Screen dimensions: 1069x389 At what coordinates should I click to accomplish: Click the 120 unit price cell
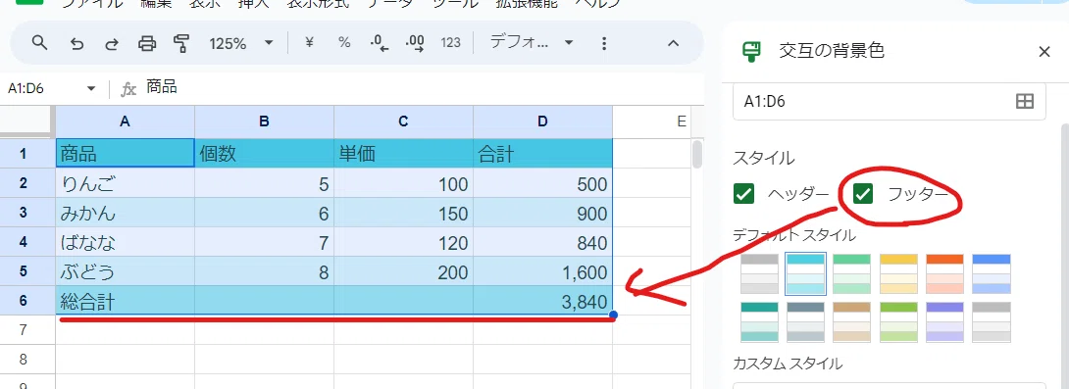pyautogui.click(x=404, y=242)
